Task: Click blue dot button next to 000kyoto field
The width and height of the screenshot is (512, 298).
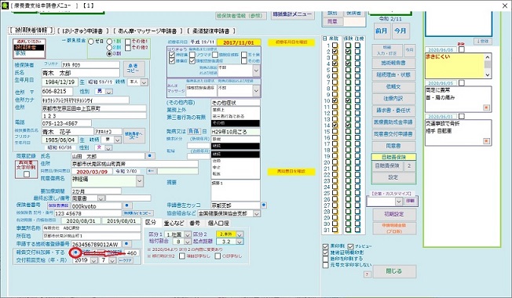Action: click(x=127, y=205)
